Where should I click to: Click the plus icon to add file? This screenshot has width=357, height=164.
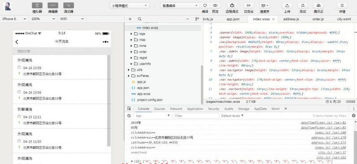pos(130,19)
